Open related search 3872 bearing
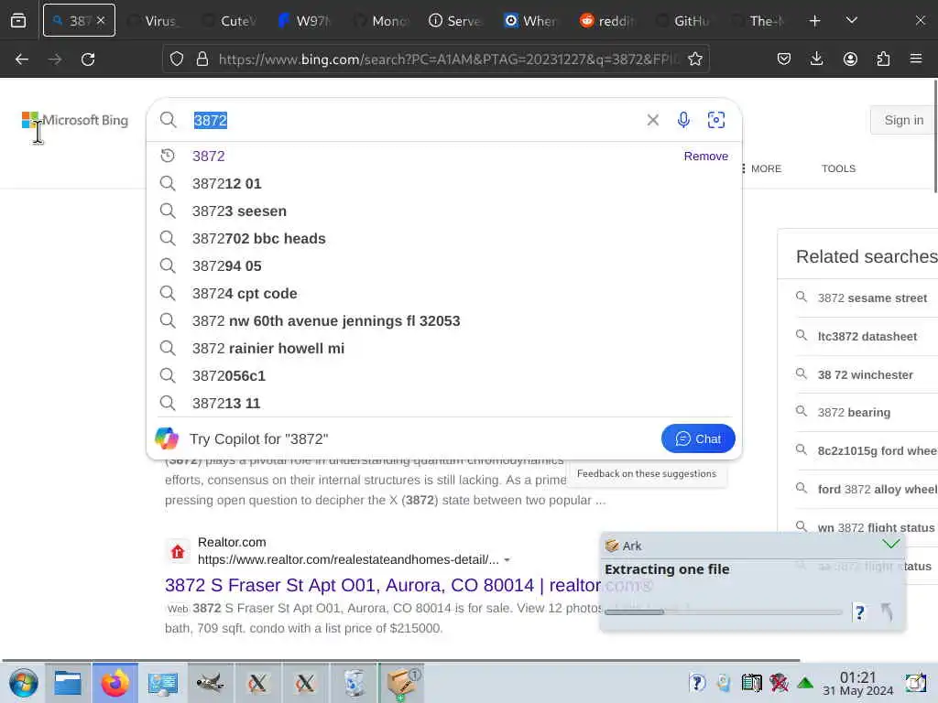938x703 pixels. (x=854, y=413)
